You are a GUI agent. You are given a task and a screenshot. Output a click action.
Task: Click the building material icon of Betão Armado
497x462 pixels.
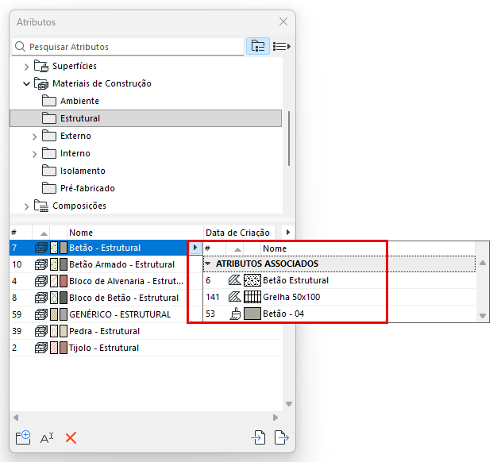(41, 264)
